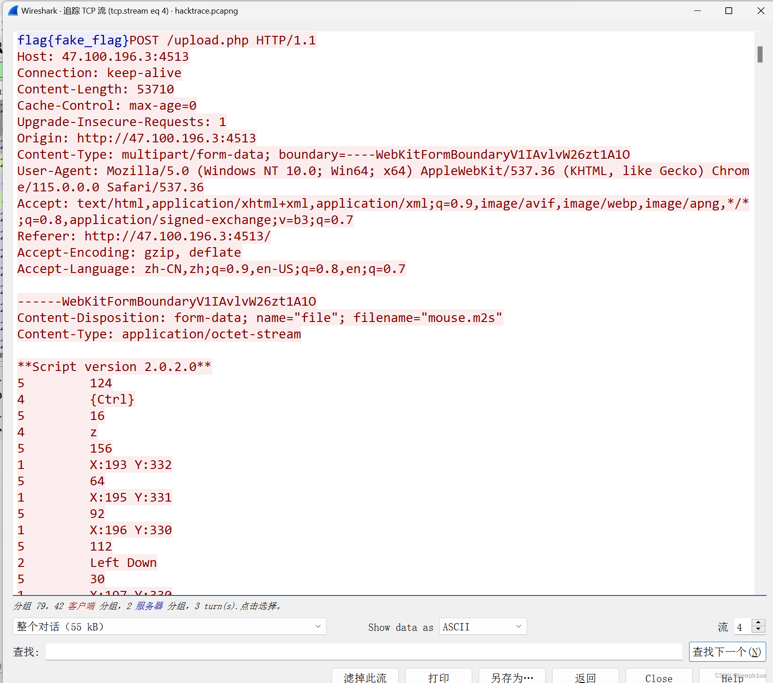Click the 返回 back button
This screenshot has height=683, width=773.
point(586,677)
